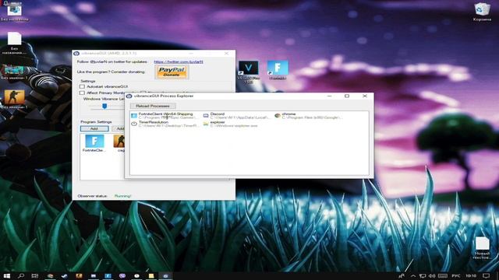Screen dimensions: 499x280
Task: Click the taskbar search magnifier icon
Action: pyautogui.click(x=21, y=276)
